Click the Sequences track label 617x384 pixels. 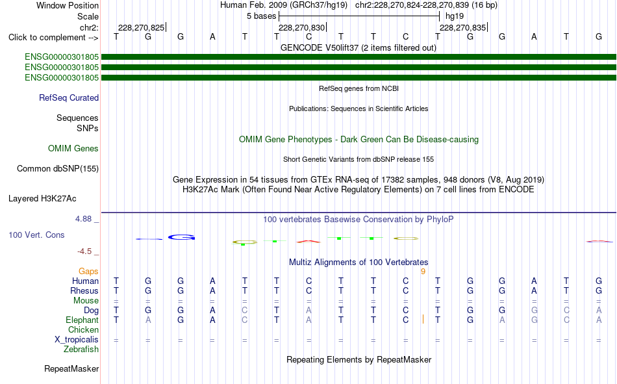(77, 118)
